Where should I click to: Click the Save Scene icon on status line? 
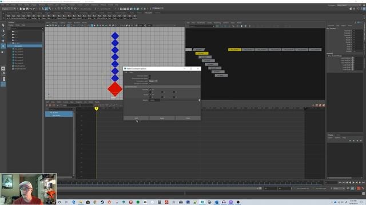pos(27,9)
